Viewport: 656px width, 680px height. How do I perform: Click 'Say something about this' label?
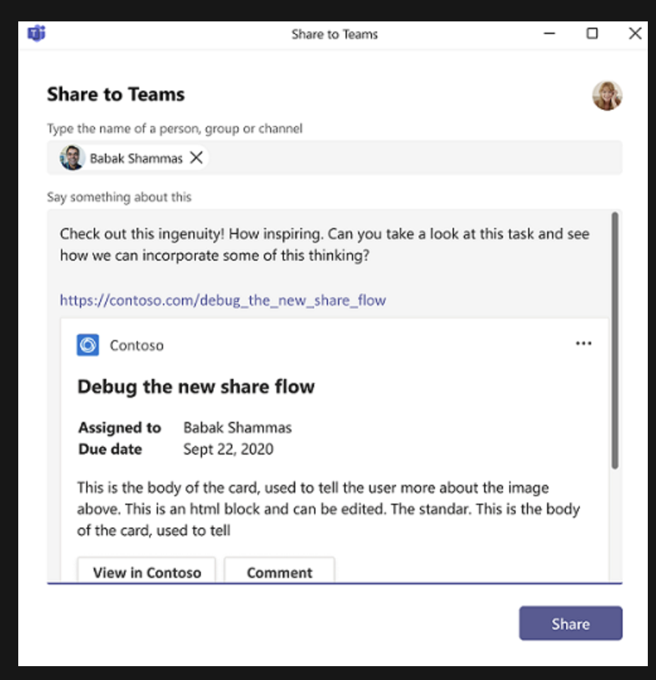tap(119, 197)
